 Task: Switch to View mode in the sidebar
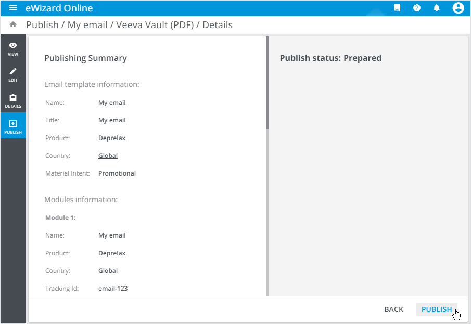[13, 48]
